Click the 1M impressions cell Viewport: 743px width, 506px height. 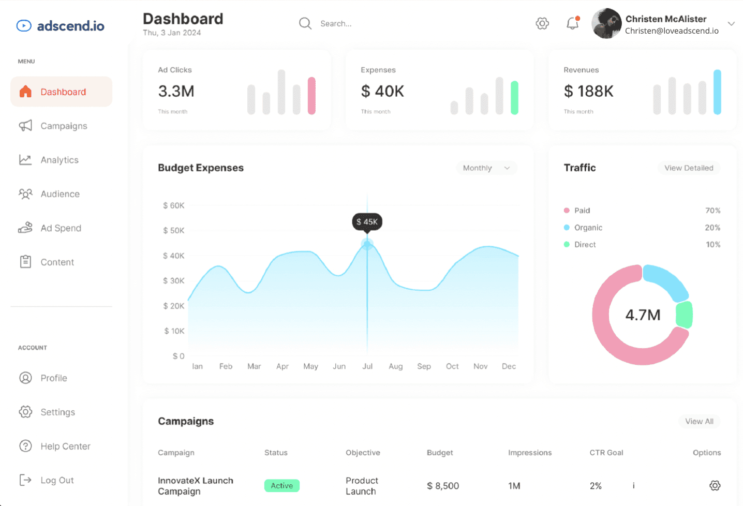click(514, 486)
